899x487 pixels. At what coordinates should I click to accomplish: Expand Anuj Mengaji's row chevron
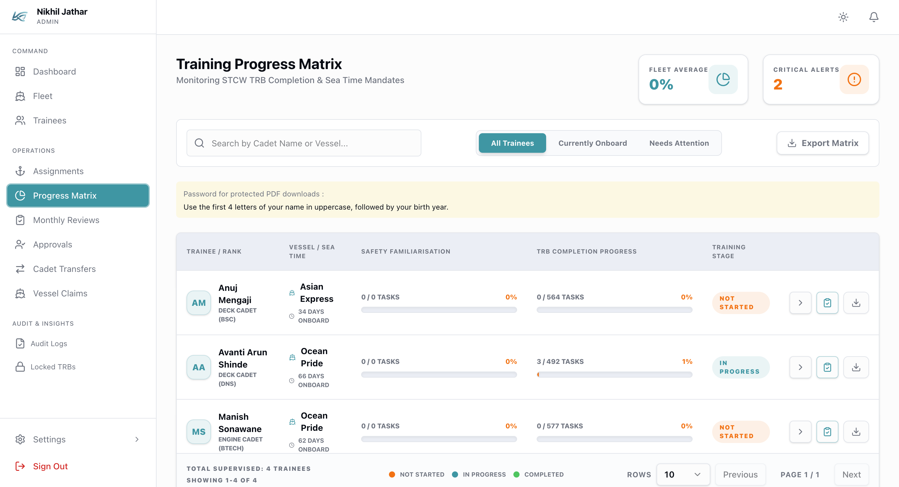point(800,302)
